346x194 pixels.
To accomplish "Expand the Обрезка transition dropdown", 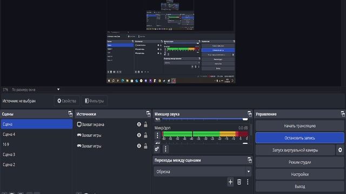I will click(x=249, y=171).
